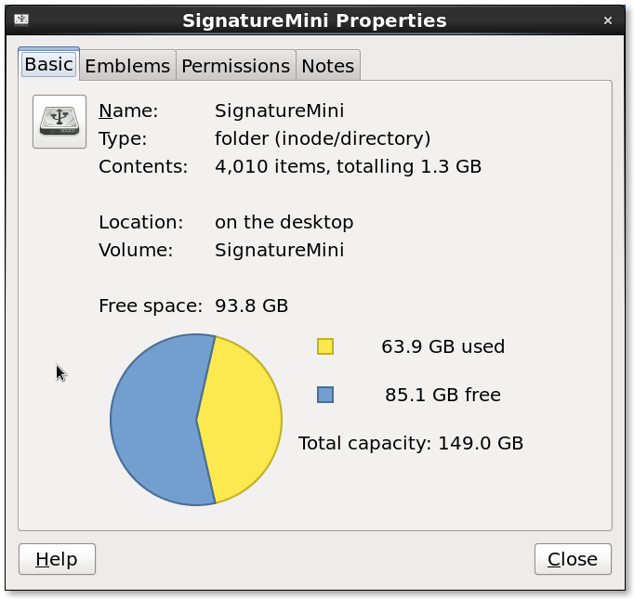This screenshot has height=599, width=634.
Task: Click the yellow used-space legend swatch
Action: coord(325,346)
